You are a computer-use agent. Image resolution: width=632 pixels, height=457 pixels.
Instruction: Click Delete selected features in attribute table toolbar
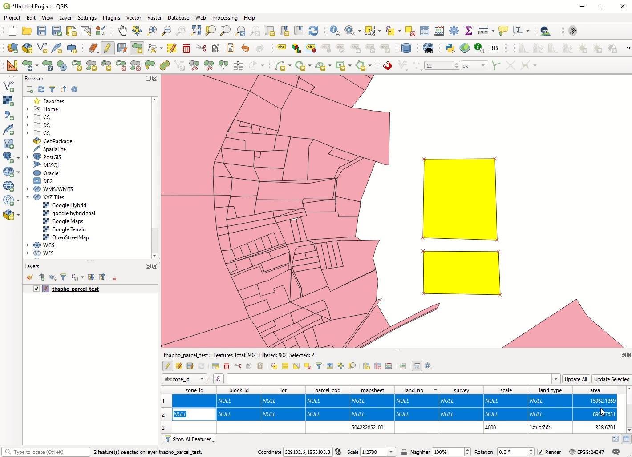[x=227, y=366]
